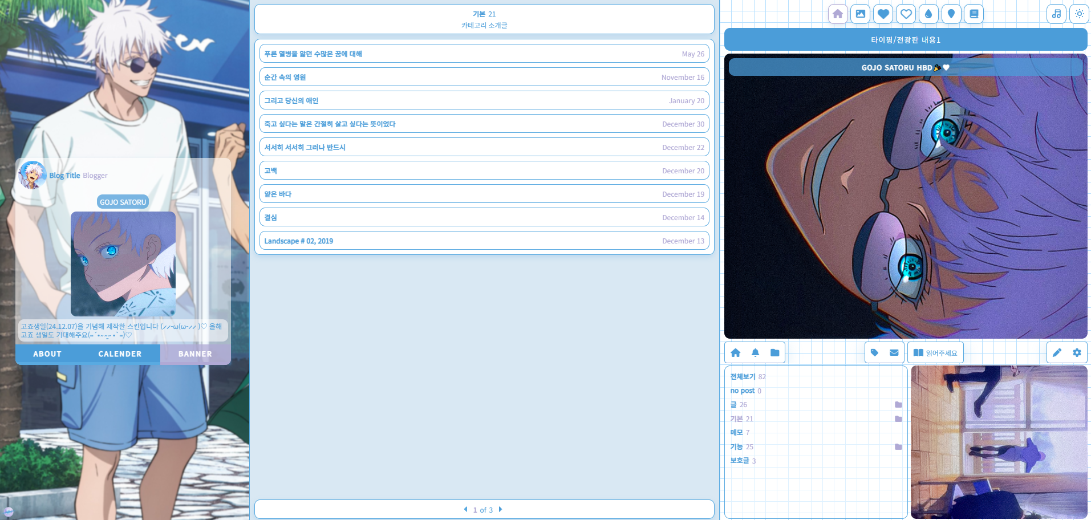
Task: Click the Blogger nickname text
Action: tap(95, 176)
